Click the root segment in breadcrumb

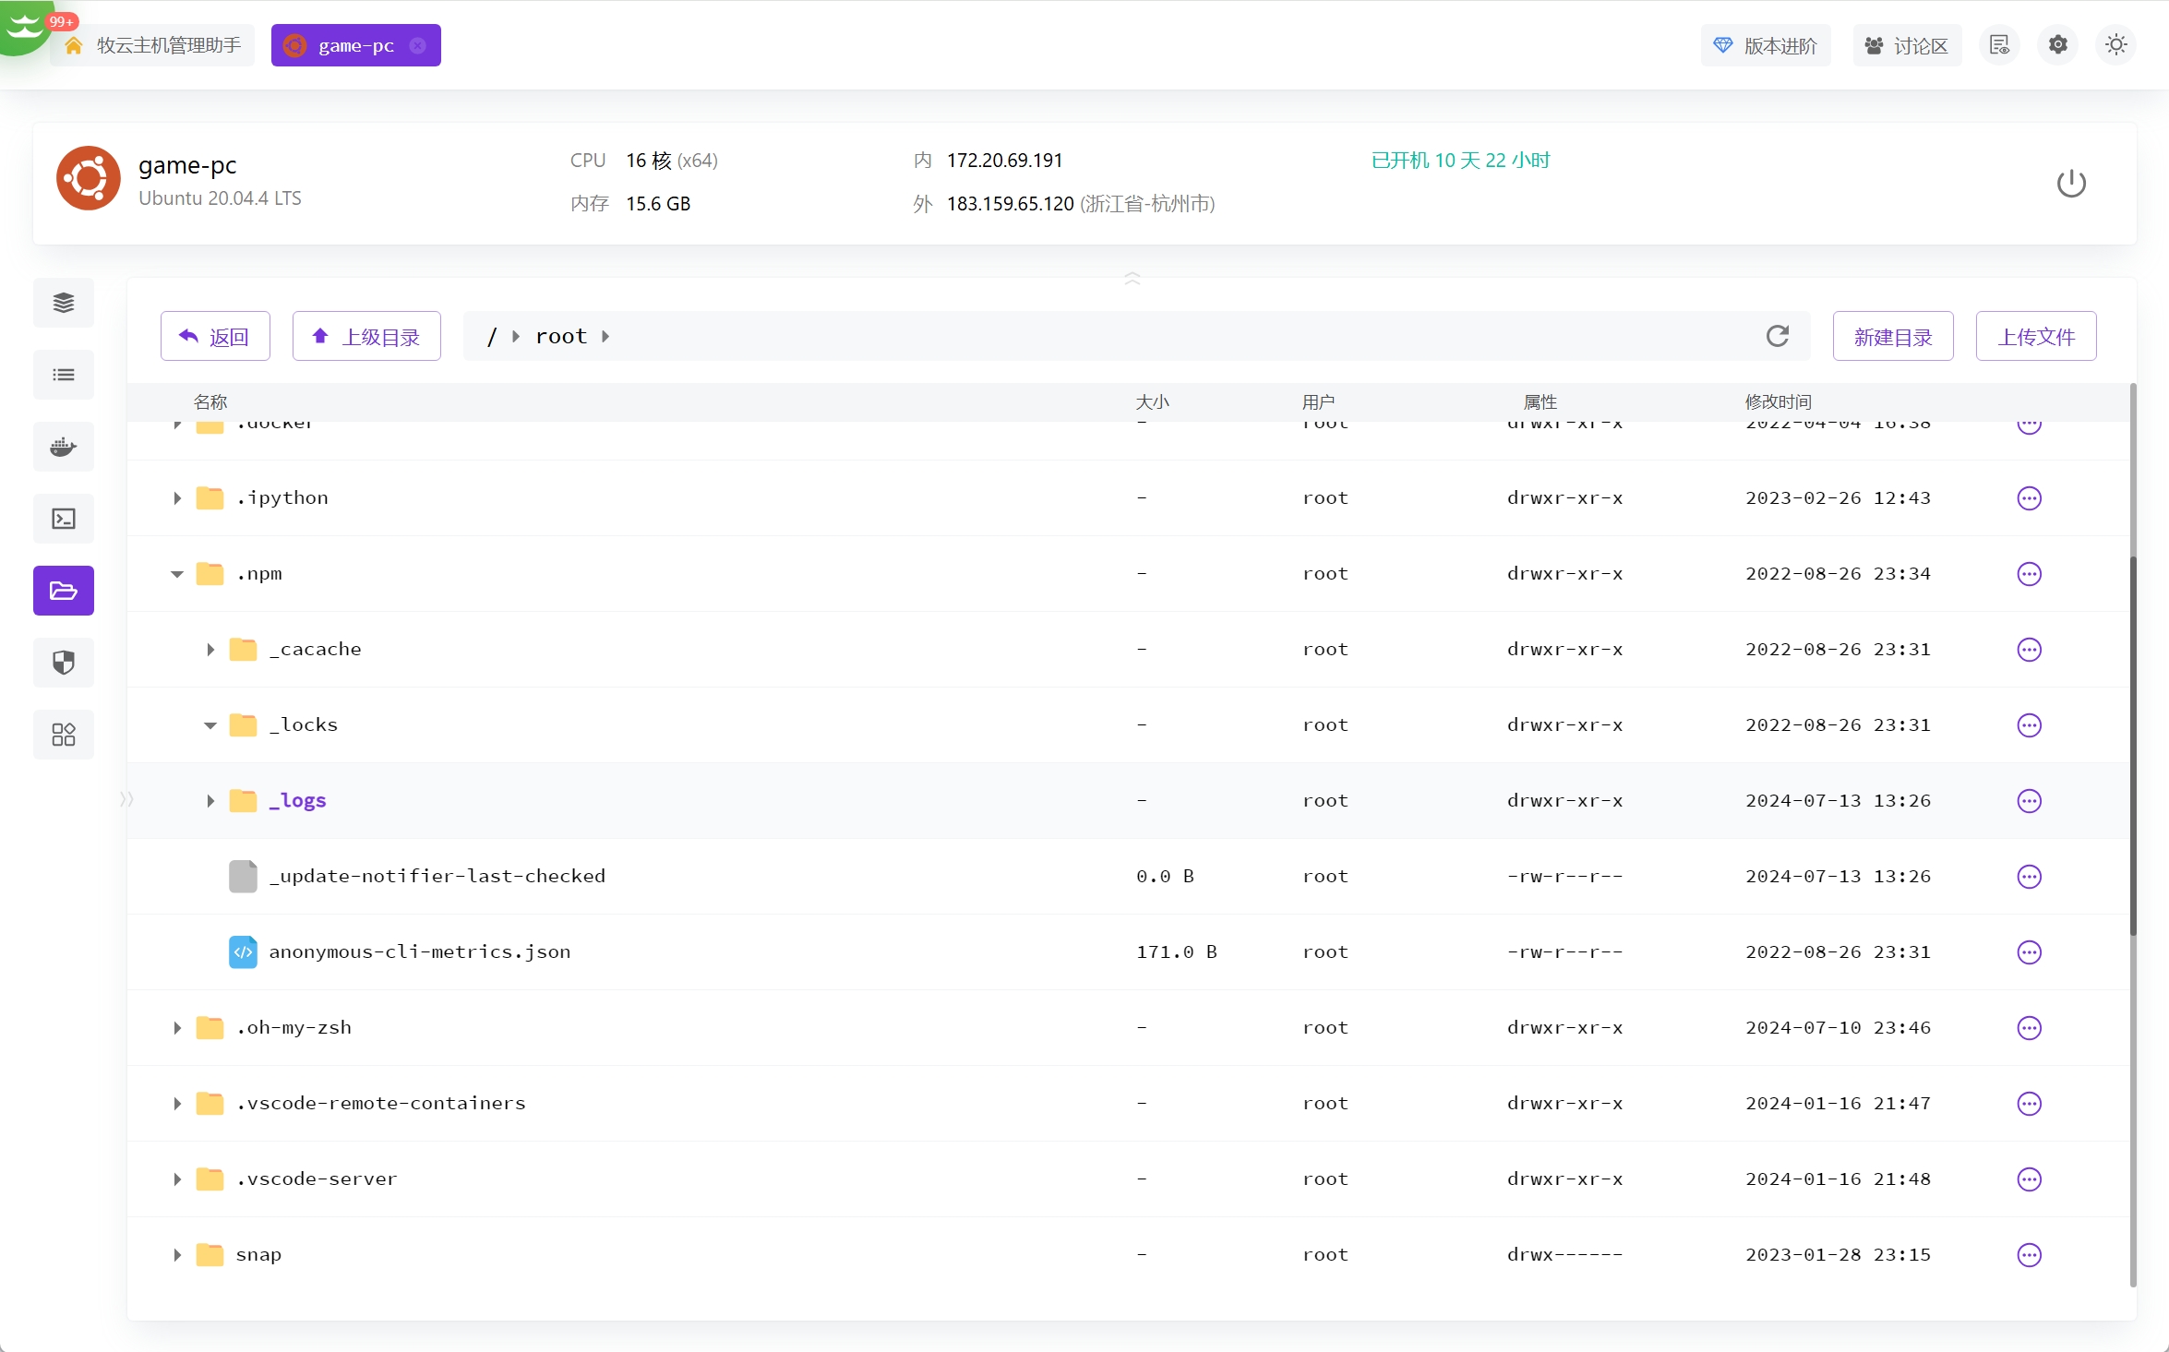tap(561, 336)
